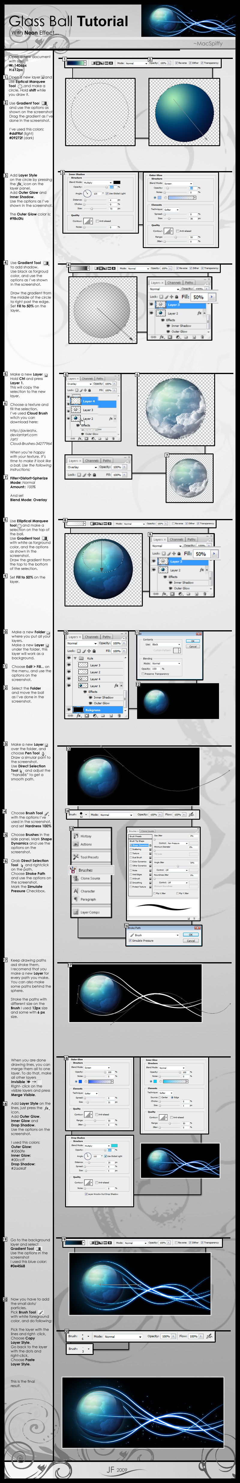Toggle Transparency checkbox in step 2 options bar
This screenshot has width=240, height=1483.
coord(202,63)
